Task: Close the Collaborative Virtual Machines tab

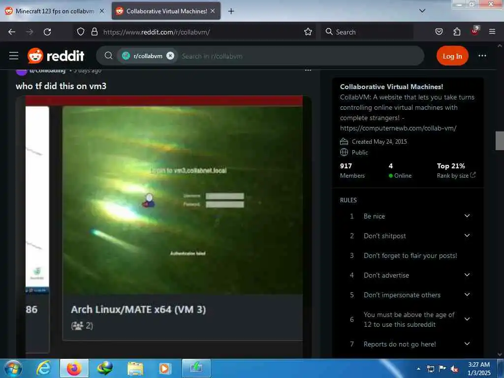Action: click(x=213, y=11)
